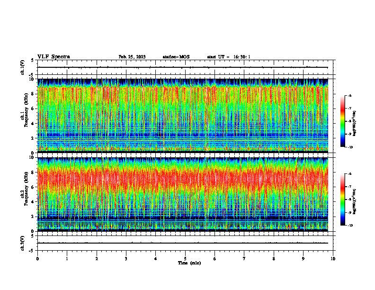375x290 pixels.
Task: Click the "Time (min)" axis title
Action: click(189, 263)
